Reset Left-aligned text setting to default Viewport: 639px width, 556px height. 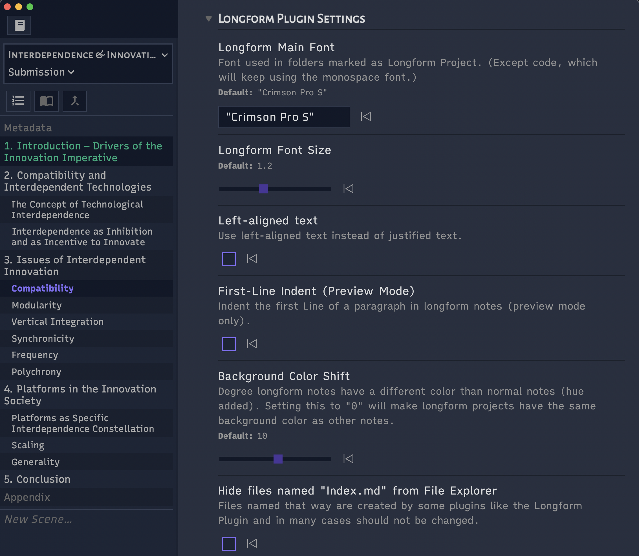click(252, 259)
